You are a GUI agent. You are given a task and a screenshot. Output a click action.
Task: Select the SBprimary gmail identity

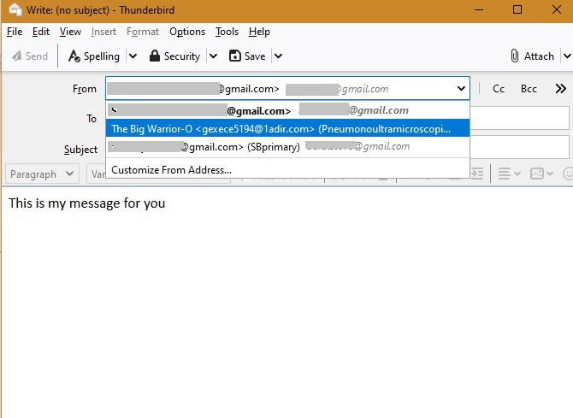[x=287, y=147]
